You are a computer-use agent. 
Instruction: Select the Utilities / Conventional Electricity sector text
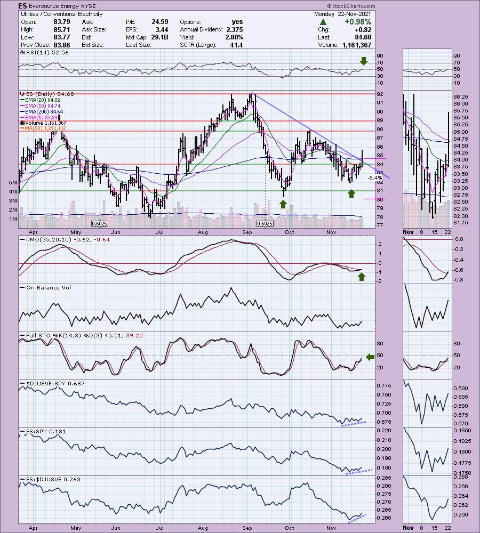tap(61, 14)
